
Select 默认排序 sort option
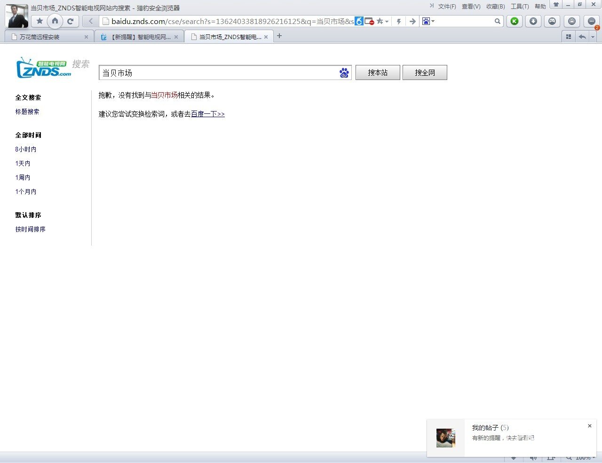point(28,215)
